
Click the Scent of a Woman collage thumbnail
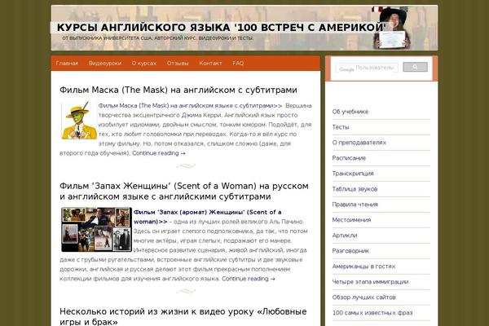(x=96, y=230)
